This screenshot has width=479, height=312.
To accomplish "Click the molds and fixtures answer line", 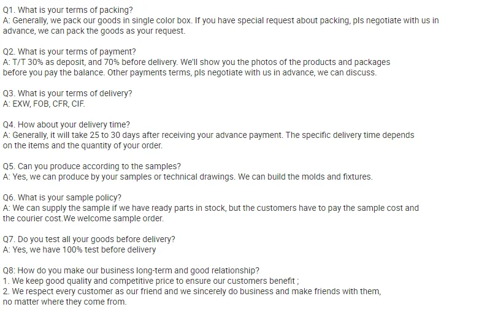I will [x=188, y=177].
